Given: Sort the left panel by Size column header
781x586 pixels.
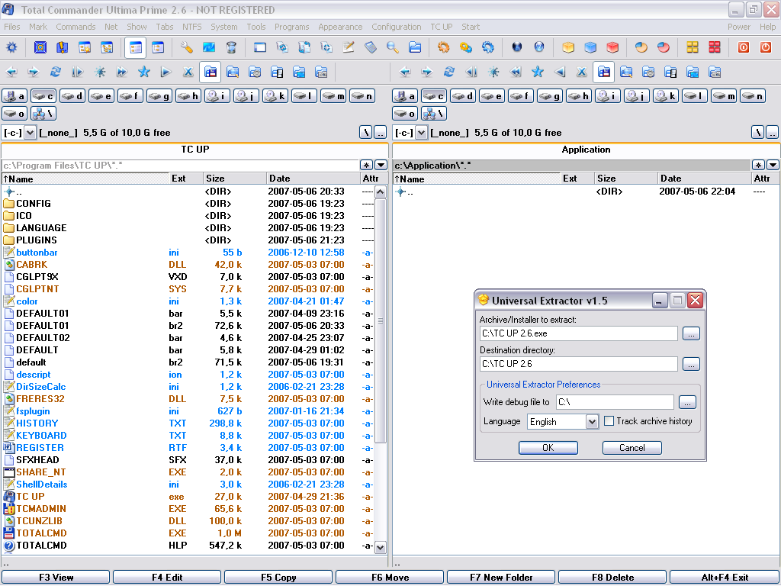Looking at the screenshot, I should (235, 179).
